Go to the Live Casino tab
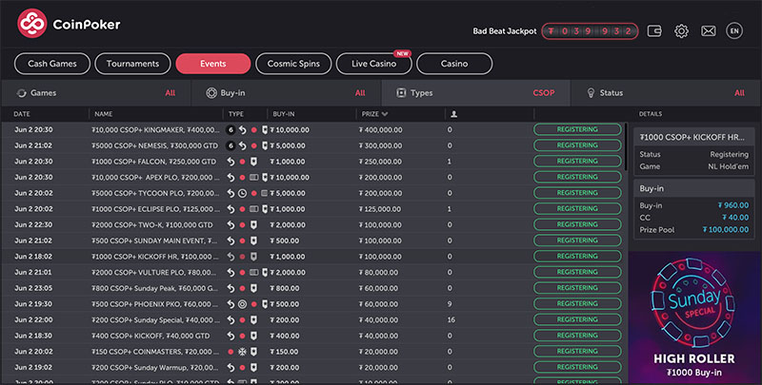This screenshot has height=385, width=762. [373, 64]
